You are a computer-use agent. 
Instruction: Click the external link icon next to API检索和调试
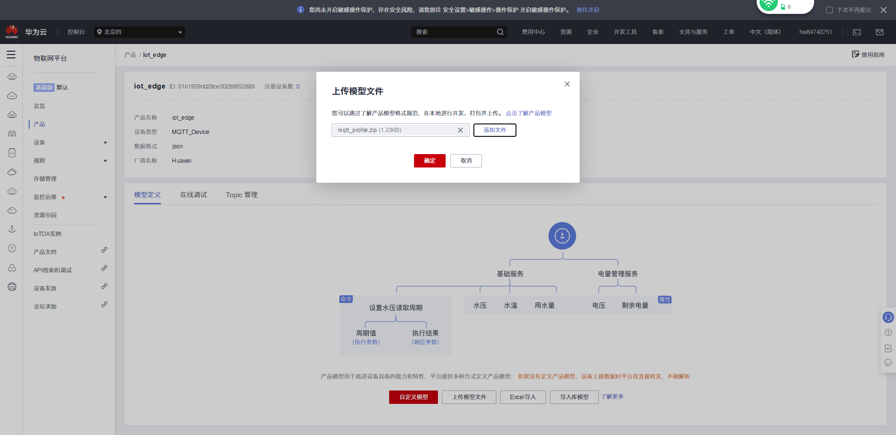104,268
